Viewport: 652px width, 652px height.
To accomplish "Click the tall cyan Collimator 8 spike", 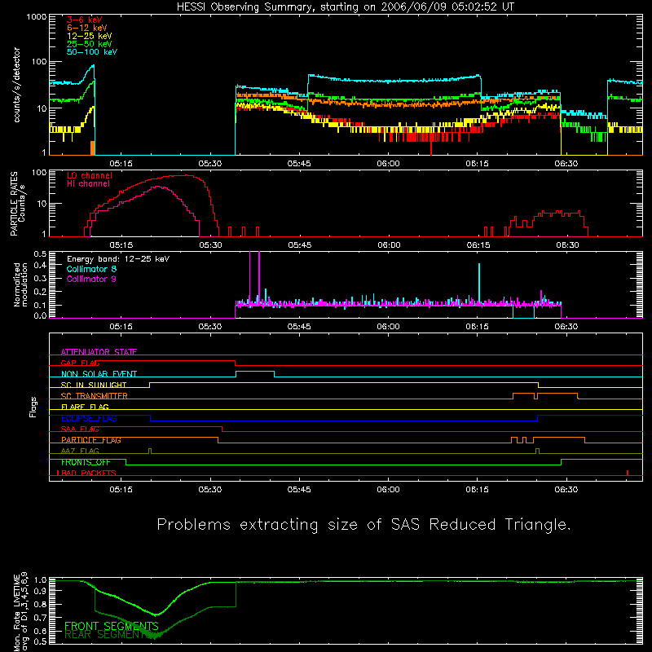I will tap(479, 283).
